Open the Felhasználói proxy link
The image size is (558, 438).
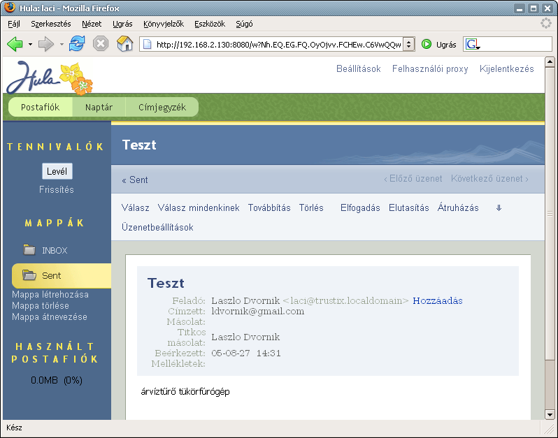[x=430, y=68]
